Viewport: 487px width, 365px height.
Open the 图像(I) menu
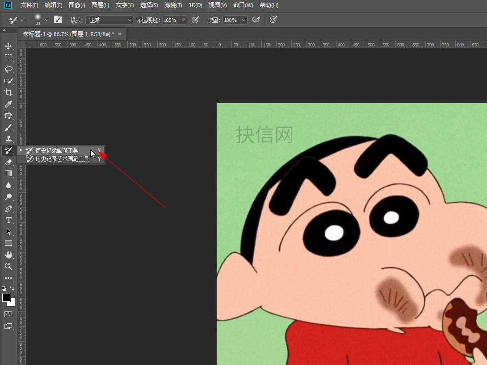click(77, 5)
